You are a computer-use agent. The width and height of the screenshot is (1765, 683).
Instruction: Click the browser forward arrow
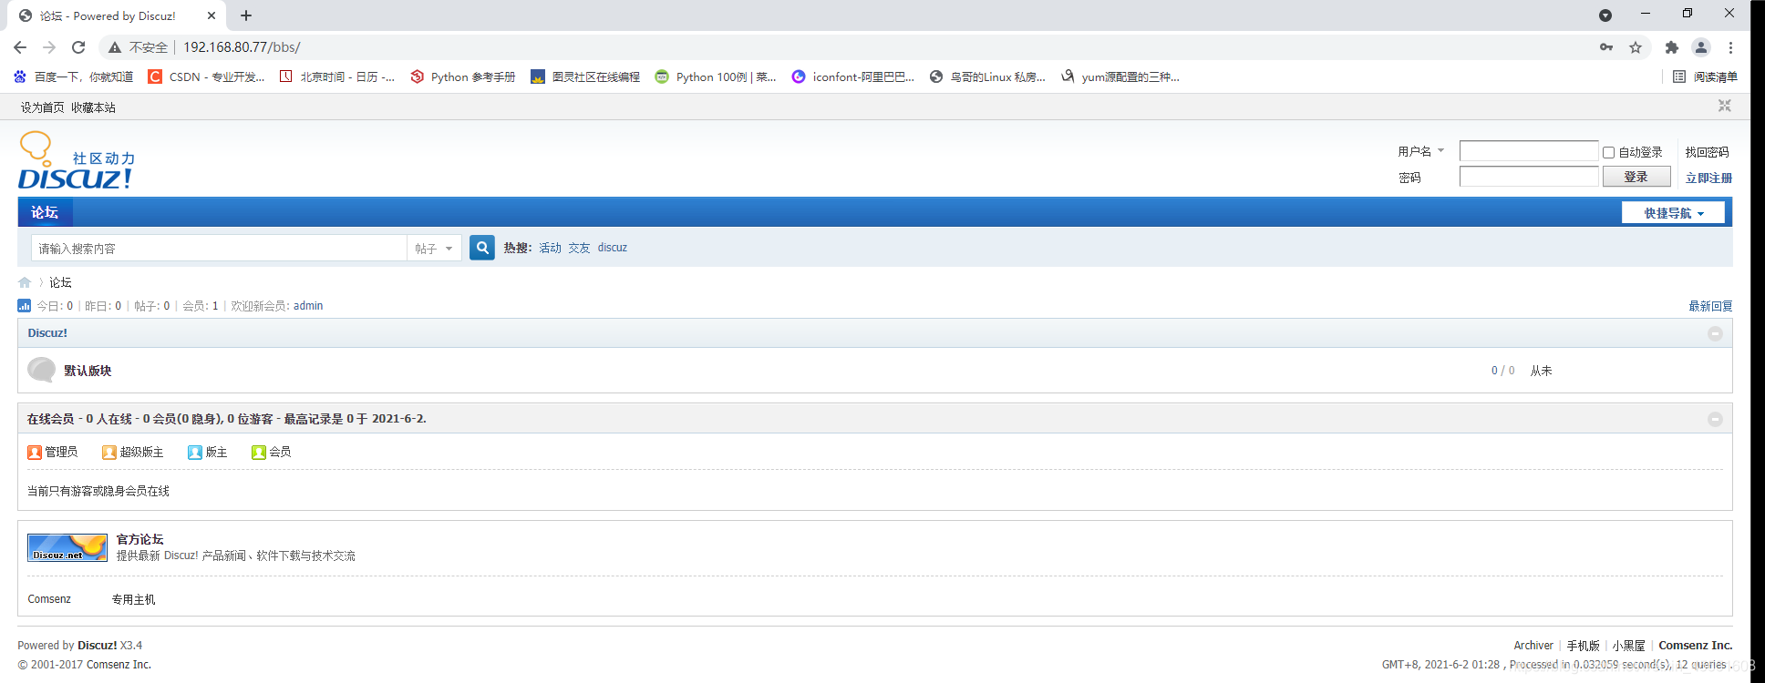coord(49,47)
